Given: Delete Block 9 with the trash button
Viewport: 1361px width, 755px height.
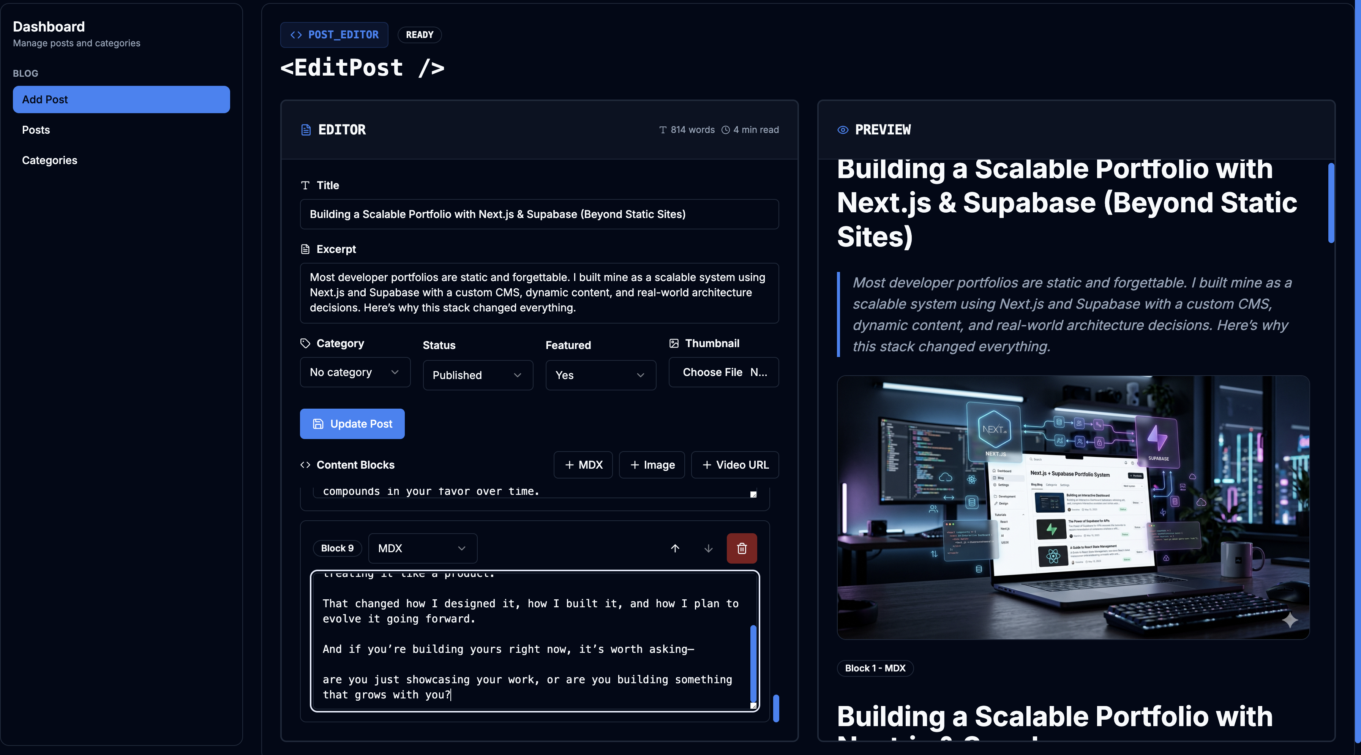Looking at the screenshot, I should click(742, 548).
